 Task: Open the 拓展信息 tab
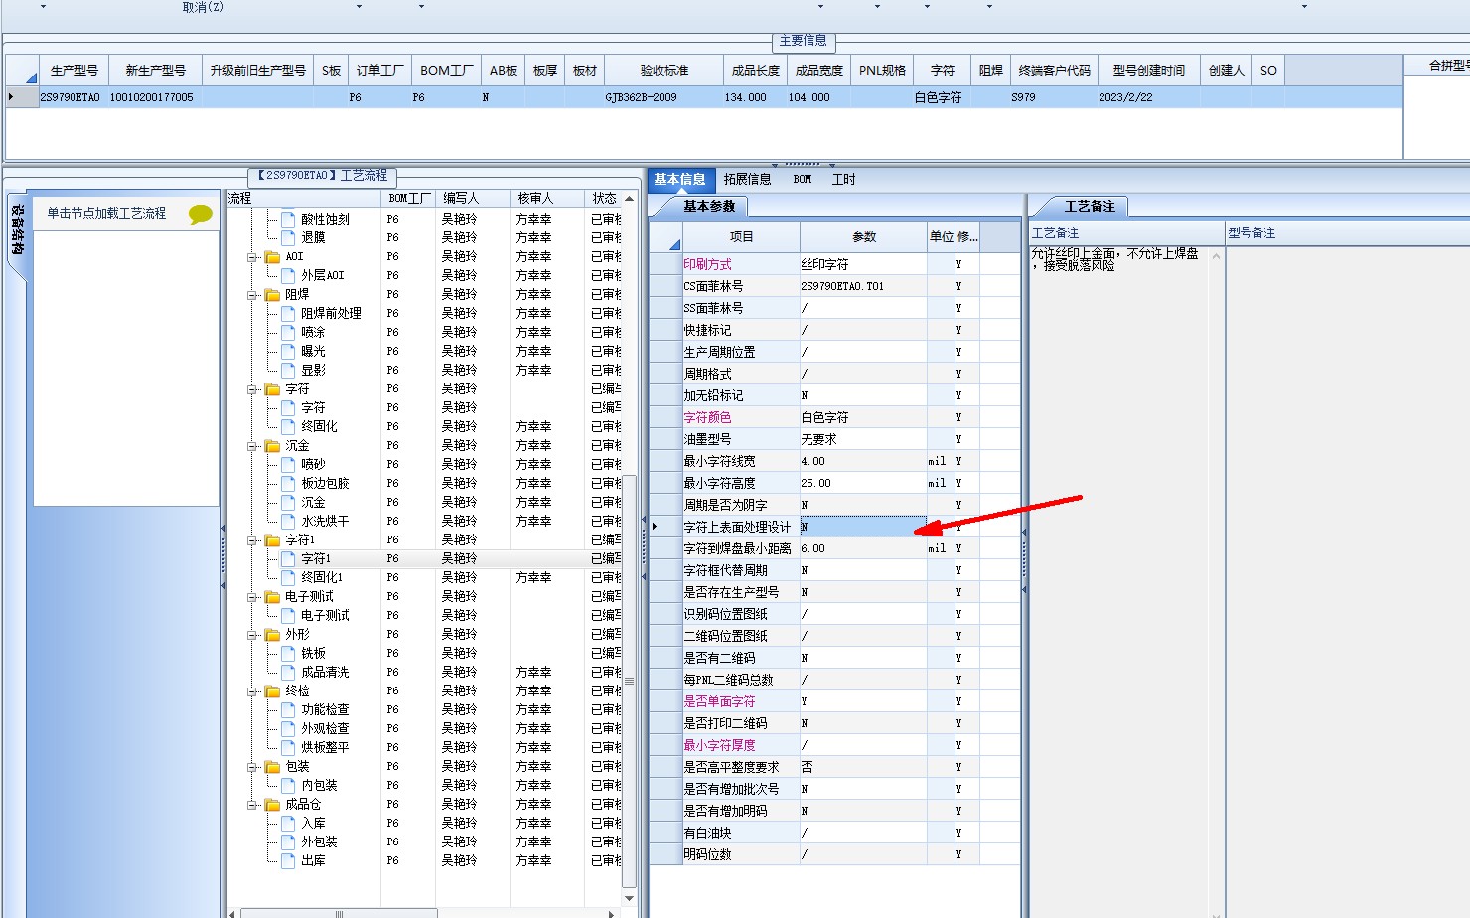tap(747, 180)
